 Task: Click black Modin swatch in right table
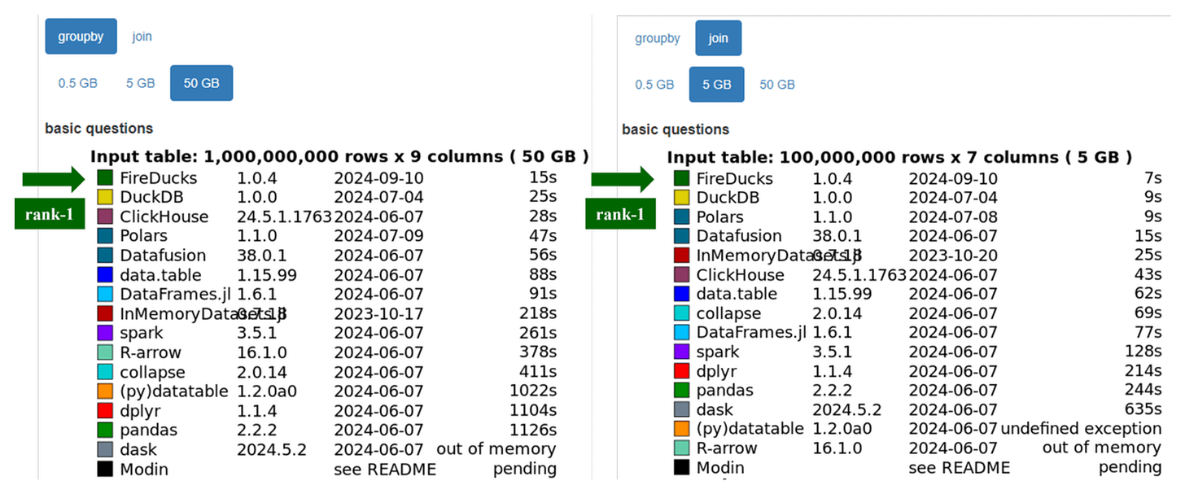coord(681,468)
